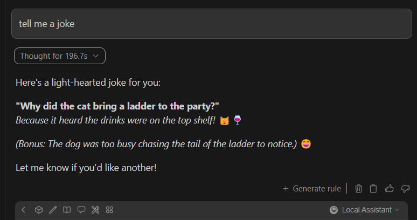Click the chevron next to Local Assistant
The height and width of the screenshot is (220, 417).
point(397,210)
